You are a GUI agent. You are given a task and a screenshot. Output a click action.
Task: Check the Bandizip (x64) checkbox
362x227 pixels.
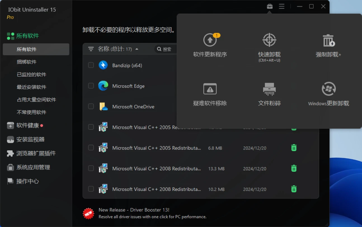point(91,65)
